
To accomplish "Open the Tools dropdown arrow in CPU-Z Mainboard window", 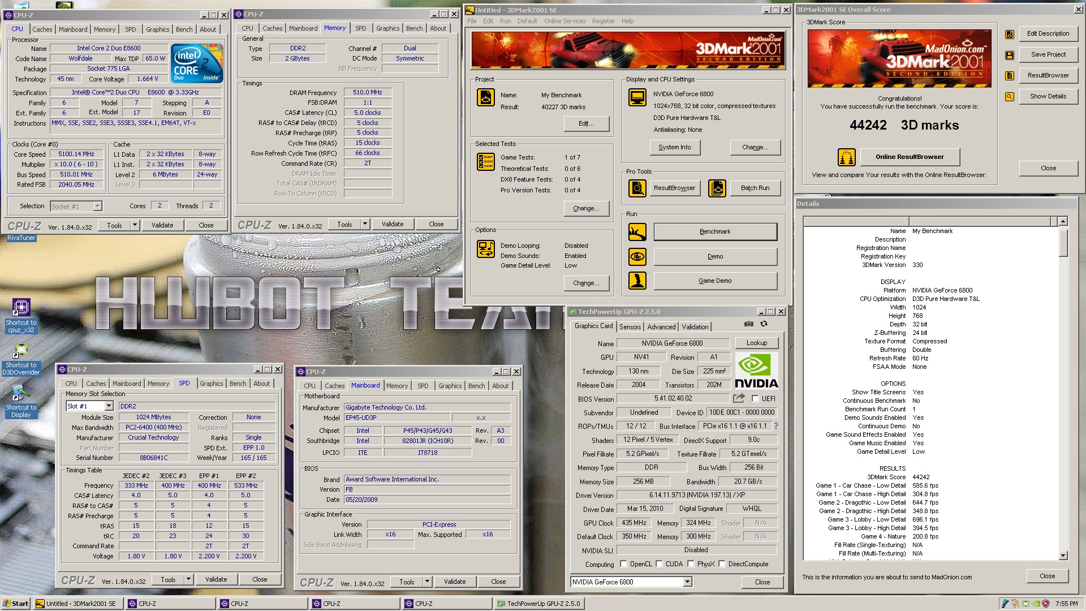I will [x=427, y=582].
